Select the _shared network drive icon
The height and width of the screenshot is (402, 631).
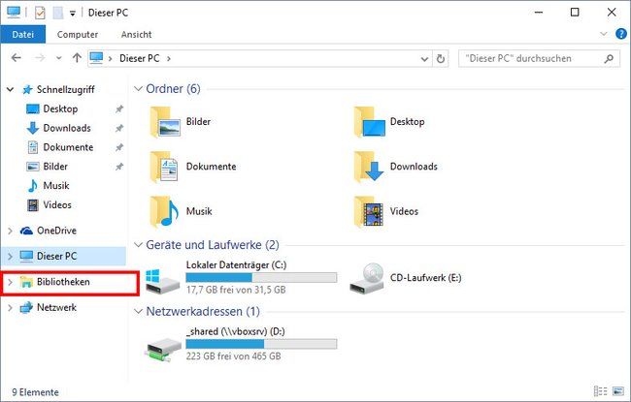tap(162, 349)
